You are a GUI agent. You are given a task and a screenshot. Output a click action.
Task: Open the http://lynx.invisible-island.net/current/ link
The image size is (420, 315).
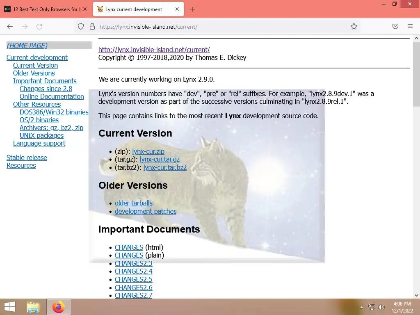(154, 50)
